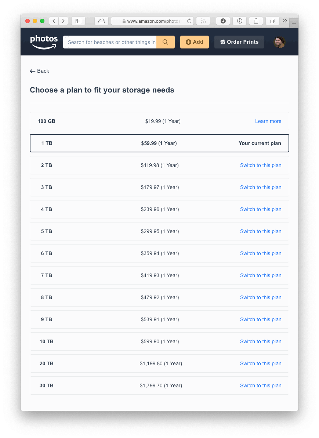Click the Amazon Photos logo
The image size is (319, 438).
click(x=44, y=42)
